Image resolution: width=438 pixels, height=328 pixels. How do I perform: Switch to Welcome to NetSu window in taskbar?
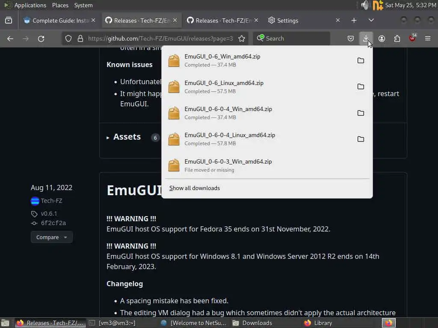(194, 323)
